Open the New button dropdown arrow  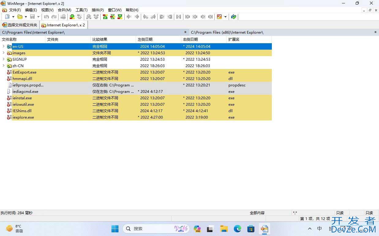tap(13, 17)
